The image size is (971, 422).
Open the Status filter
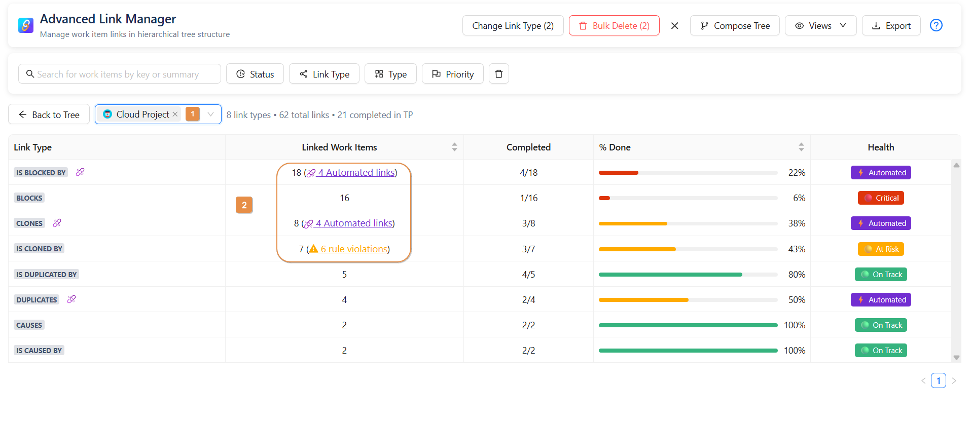(x=255, y=74)
